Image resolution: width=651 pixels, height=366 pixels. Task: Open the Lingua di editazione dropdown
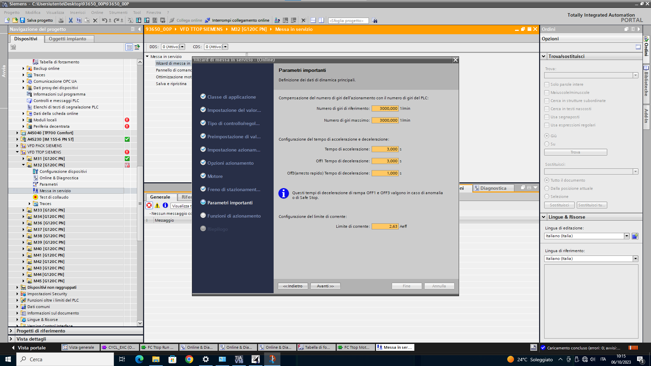tap(627, 236)
